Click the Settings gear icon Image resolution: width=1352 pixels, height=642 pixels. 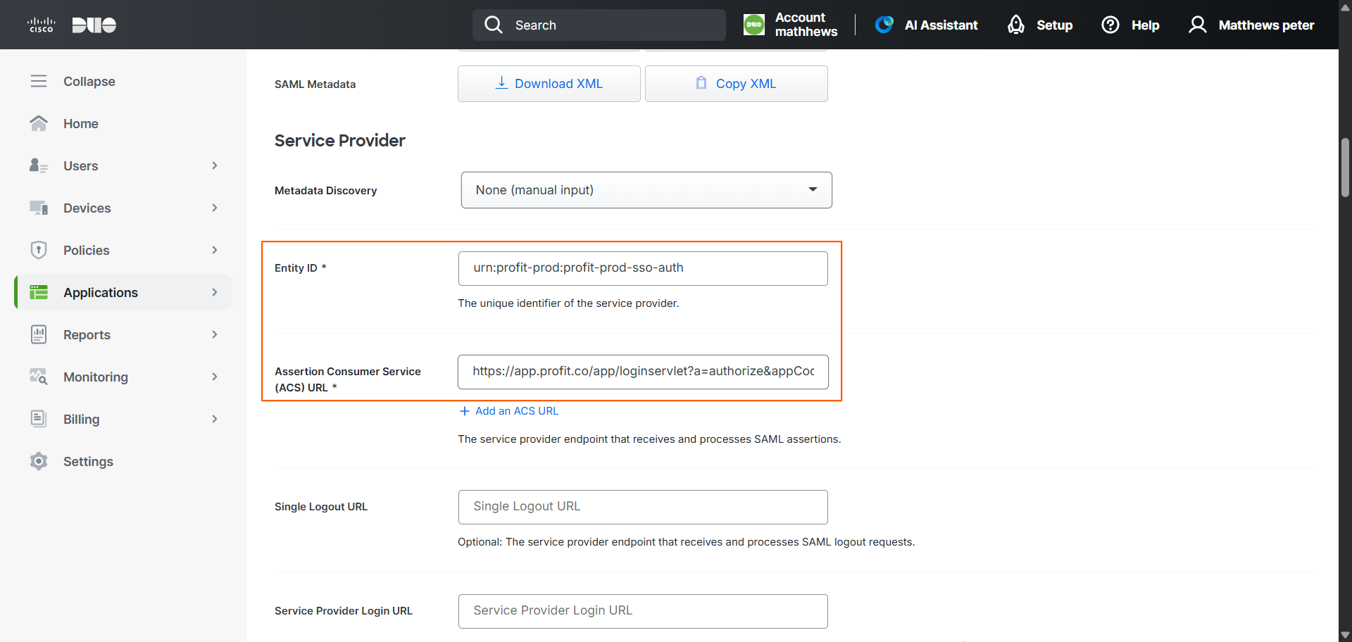tap(39, 461)
